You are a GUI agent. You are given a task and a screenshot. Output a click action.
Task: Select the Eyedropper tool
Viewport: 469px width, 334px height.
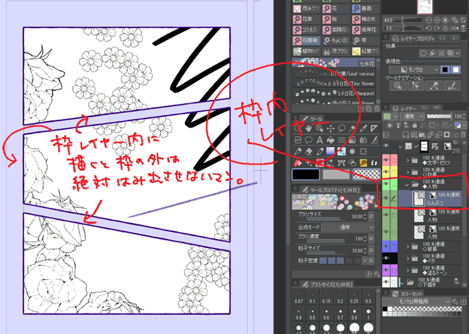363,129
